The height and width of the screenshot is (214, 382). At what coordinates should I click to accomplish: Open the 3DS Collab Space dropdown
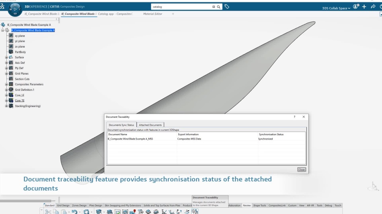336,8
